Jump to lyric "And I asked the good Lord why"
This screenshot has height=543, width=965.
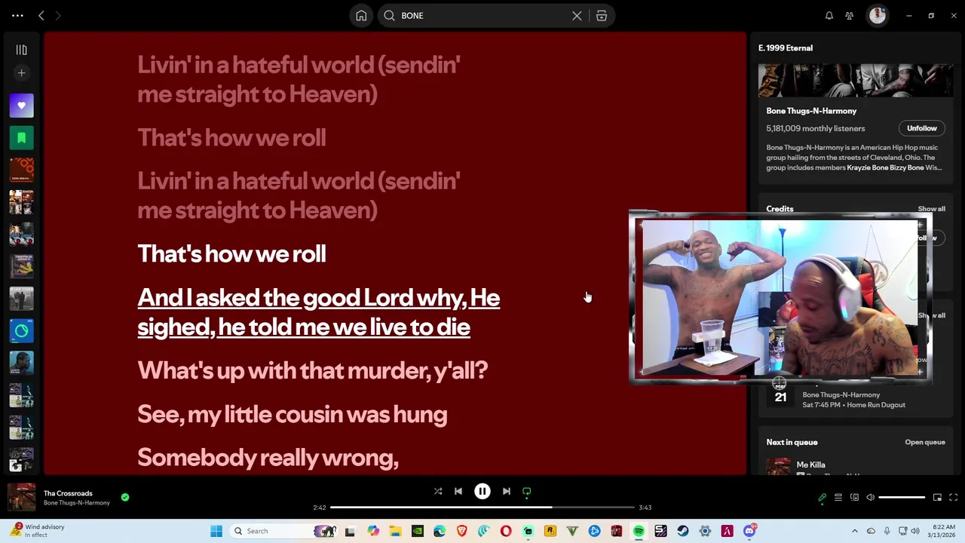pos(318,312)
